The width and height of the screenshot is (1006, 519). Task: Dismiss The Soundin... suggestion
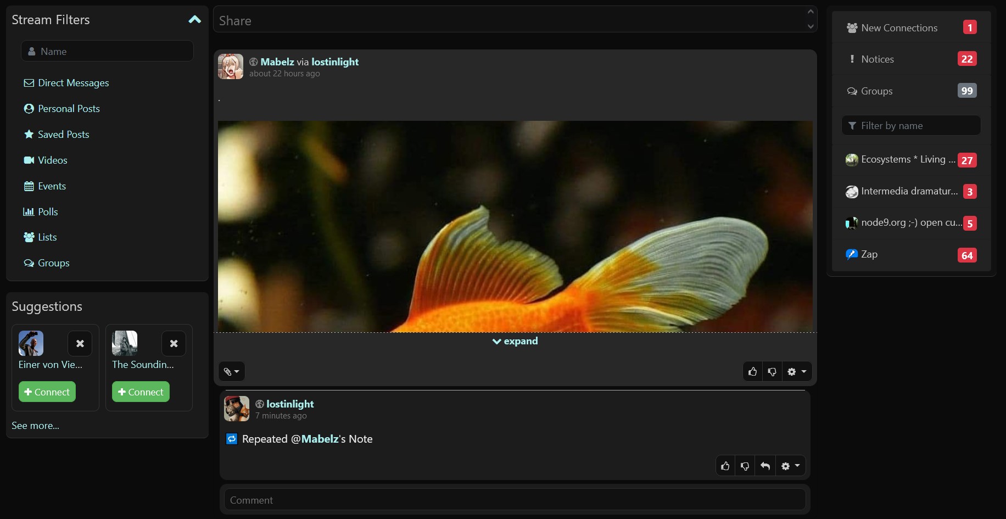click(x=174, y=344)
